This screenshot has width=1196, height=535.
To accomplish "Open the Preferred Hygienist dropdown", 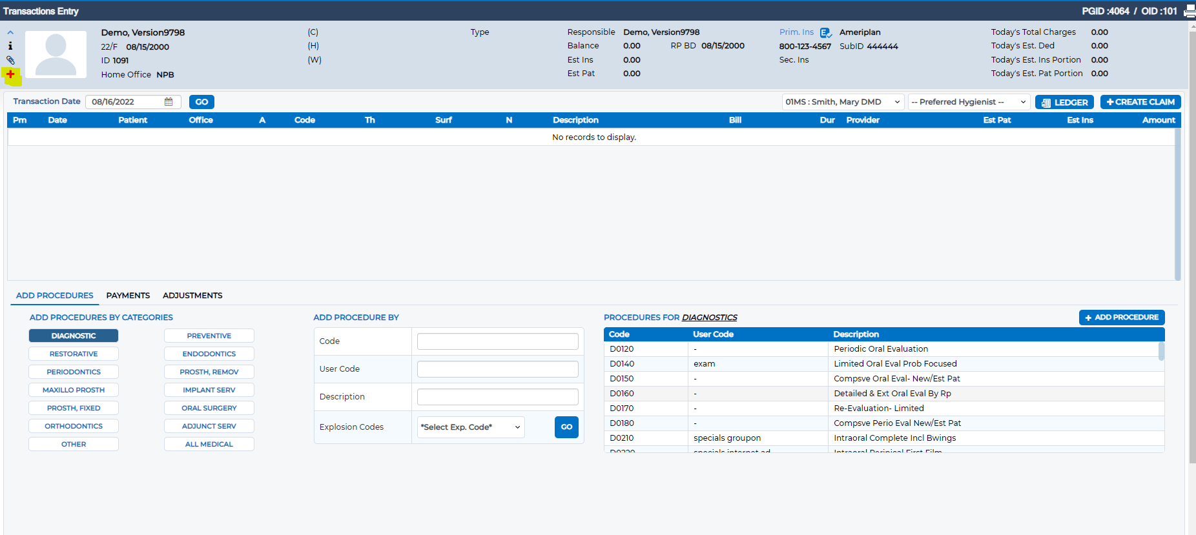I will [x=969, y=102].
